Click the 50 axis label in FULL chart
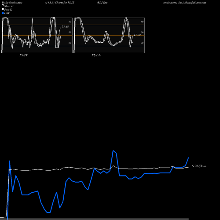Image resolution: width=220 pixels, height=220 pixels. tap(142, 32)
